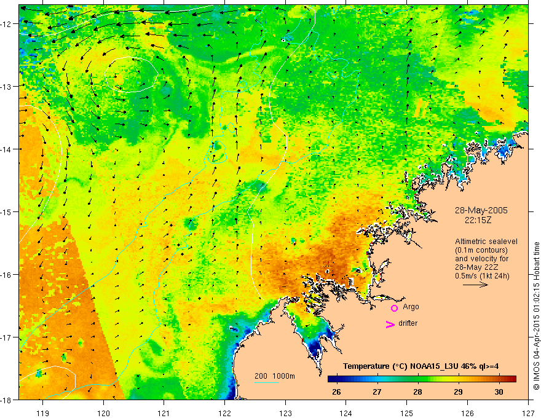
Task: Click the temperature color bar
Action: (422, 379)
